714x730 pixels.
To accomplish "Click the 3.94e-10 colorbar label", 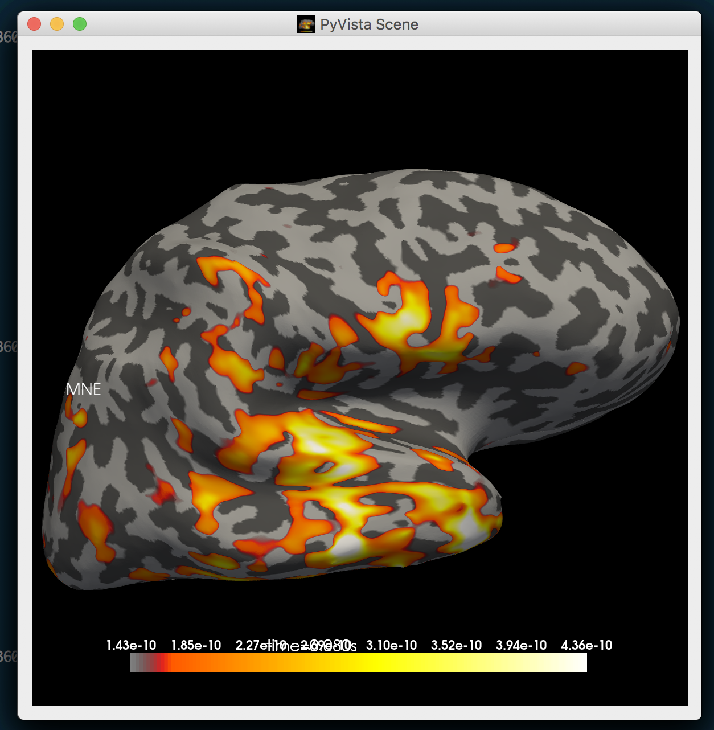I will (522, 645).
